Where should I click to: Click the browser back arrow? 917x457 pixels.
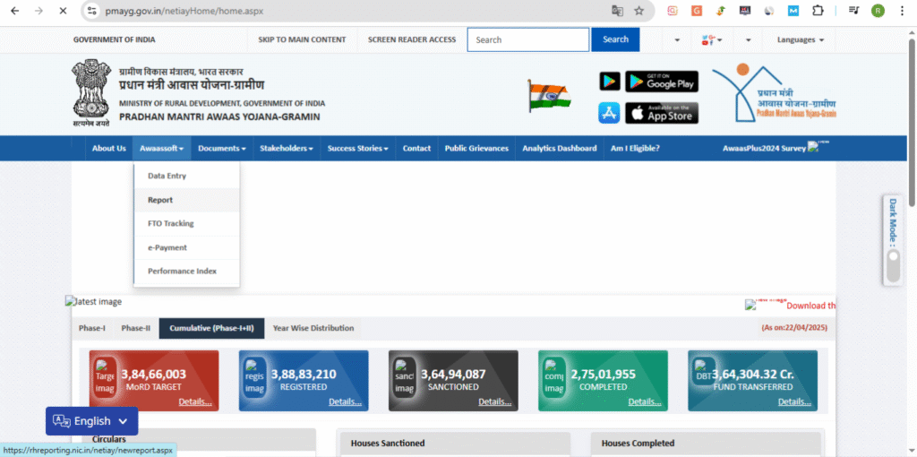click(14, 11)
